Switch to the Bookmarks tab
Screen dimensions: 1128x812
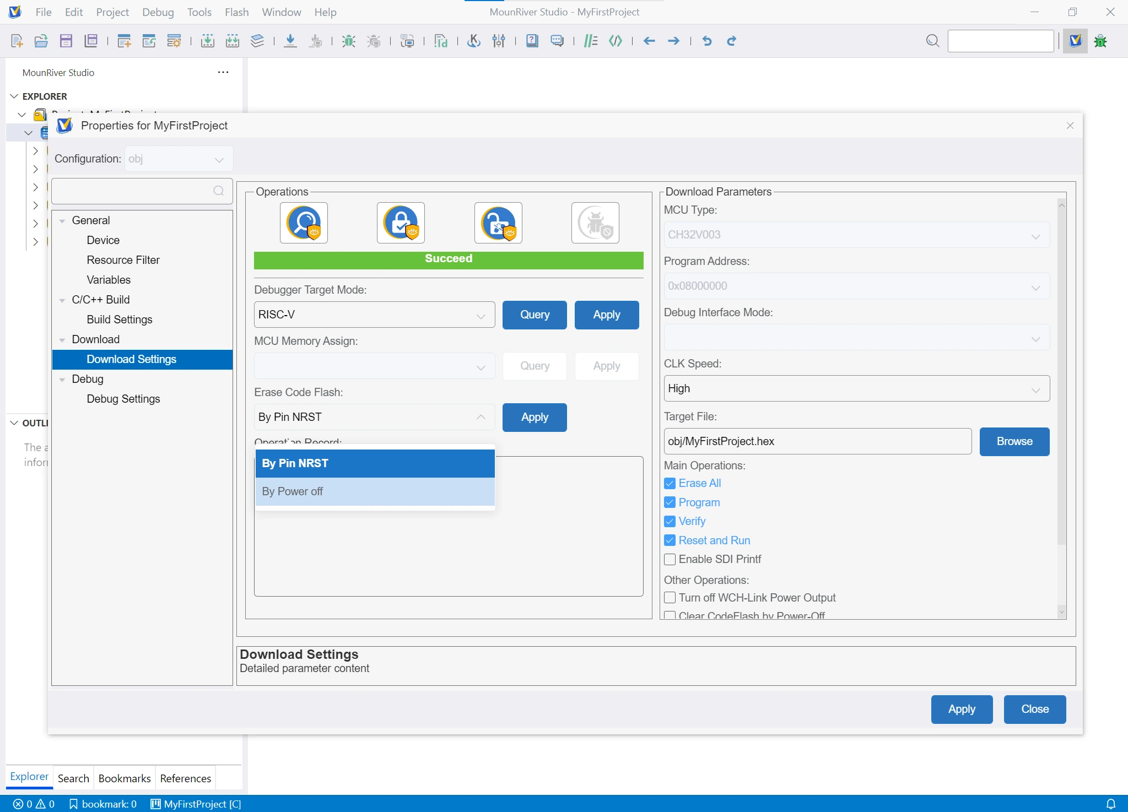(x=125, y=778)
